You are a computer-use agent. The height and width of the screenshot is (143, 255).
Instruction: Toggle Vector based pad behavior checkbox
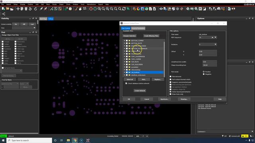171,92
